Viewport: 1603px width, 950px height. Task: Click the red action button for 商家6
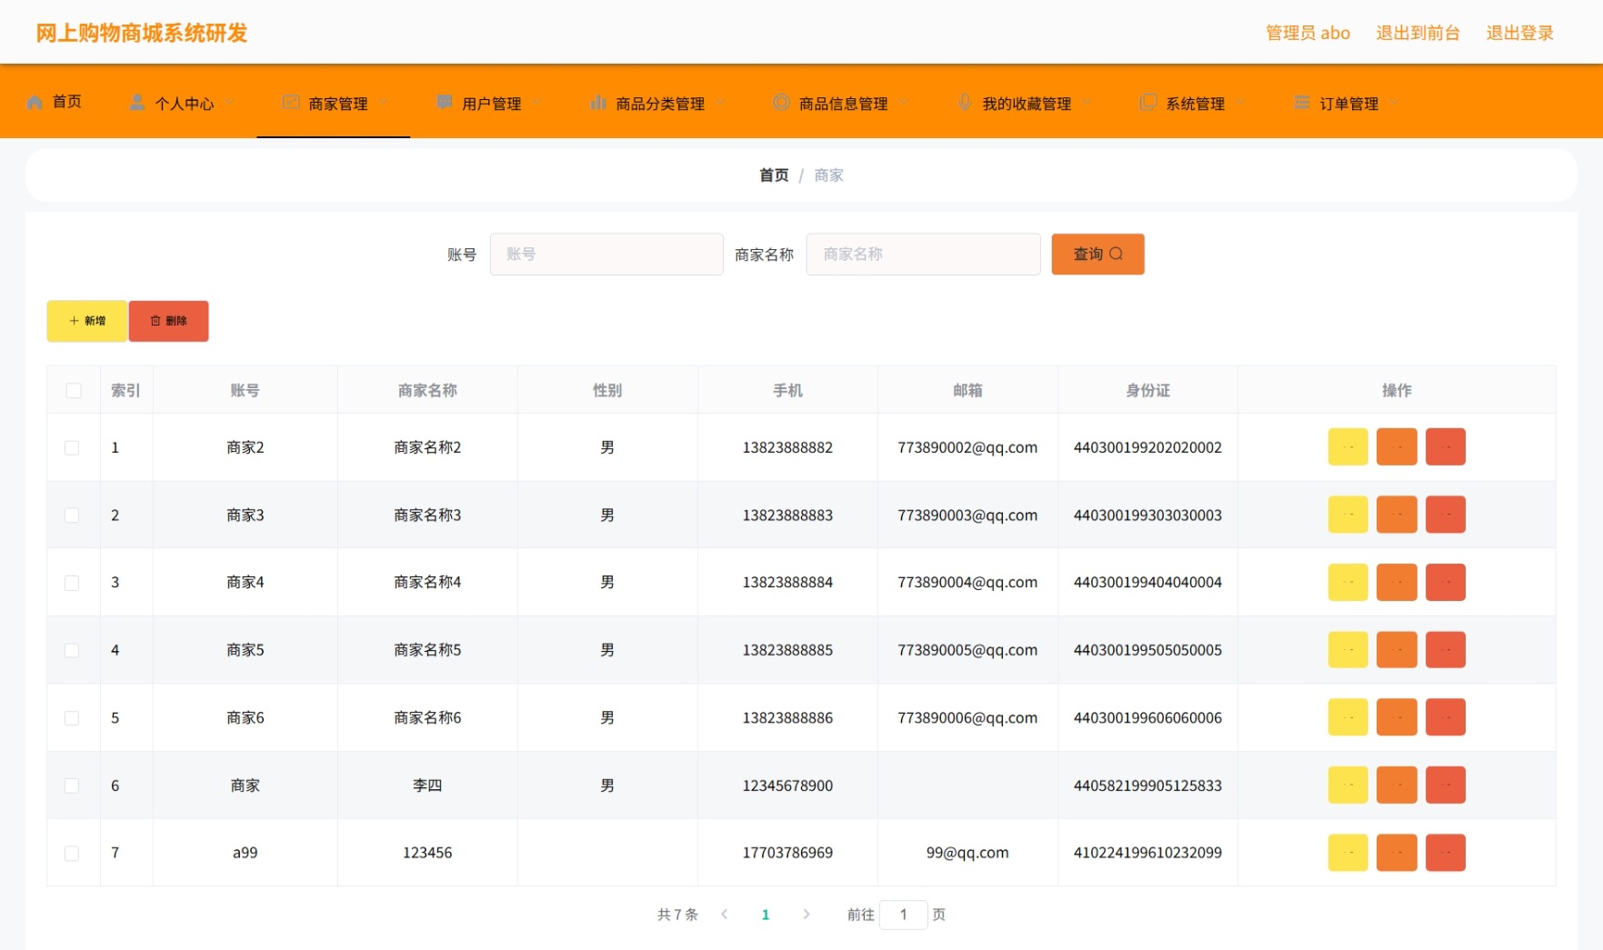tap(1445, 717)
